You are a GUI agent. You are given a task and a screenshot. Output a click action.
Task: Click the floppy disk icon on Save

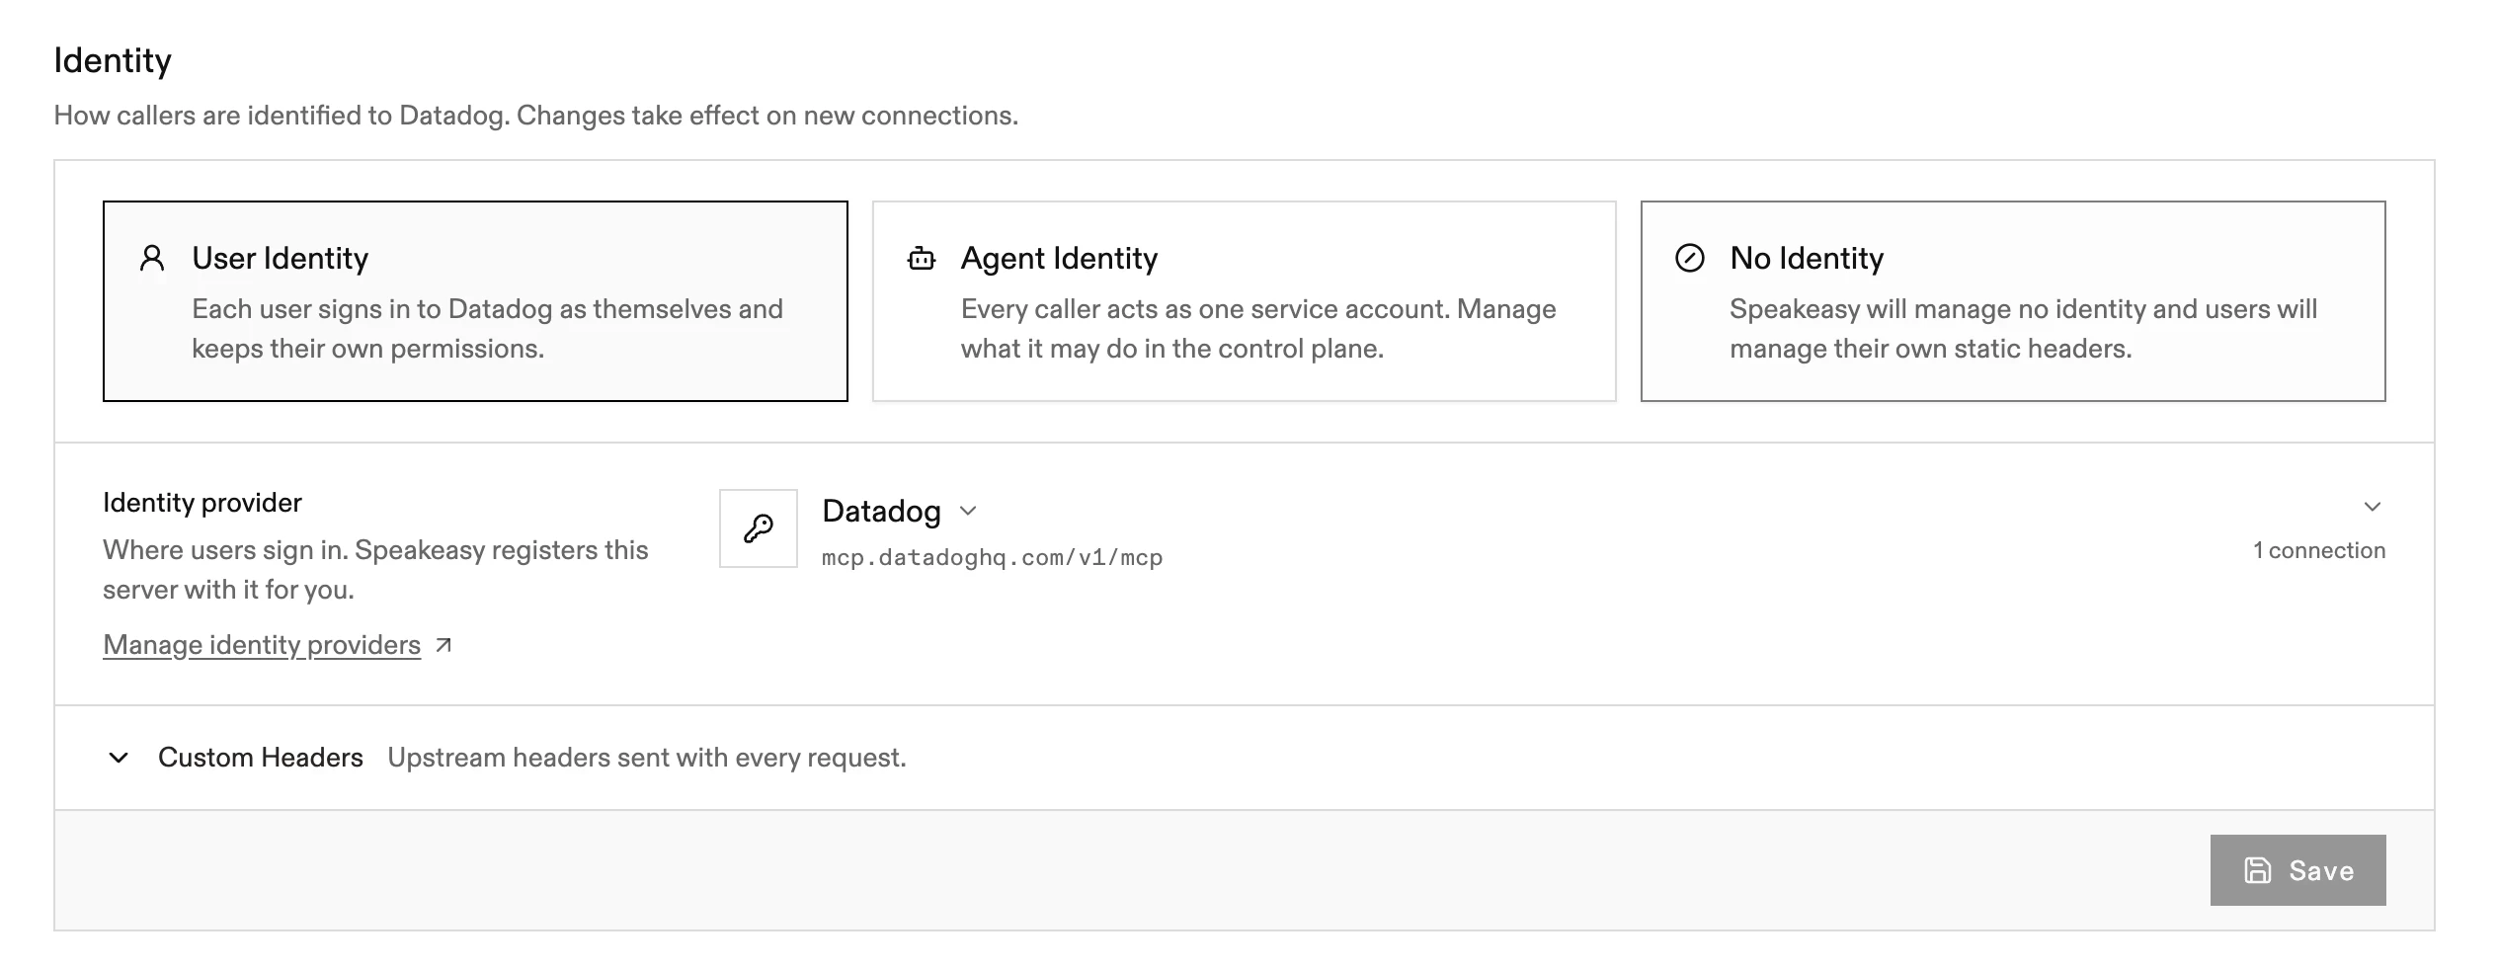pos(2258,870)
